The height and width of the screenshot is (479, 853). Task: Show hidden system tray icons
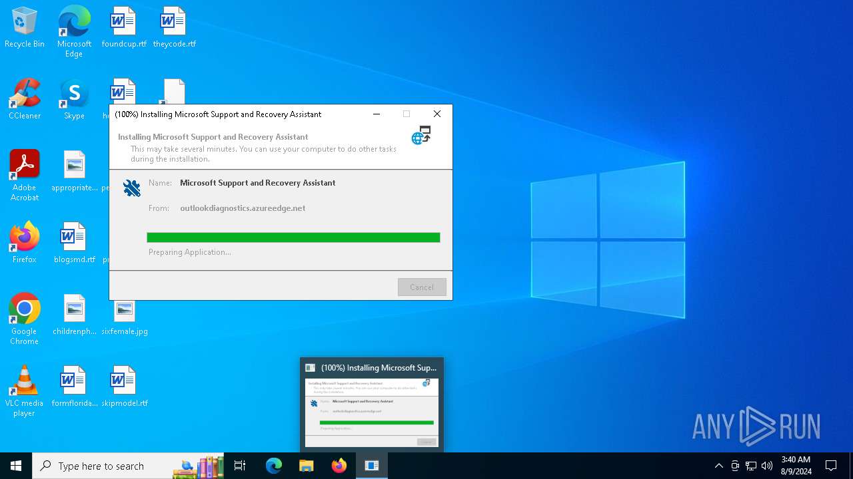point(718,466)
